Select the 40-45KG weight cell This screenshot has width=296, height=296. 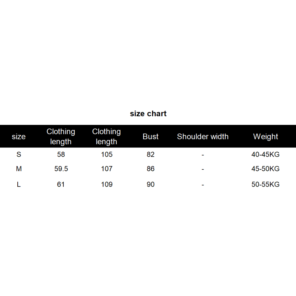coord(266,154)
